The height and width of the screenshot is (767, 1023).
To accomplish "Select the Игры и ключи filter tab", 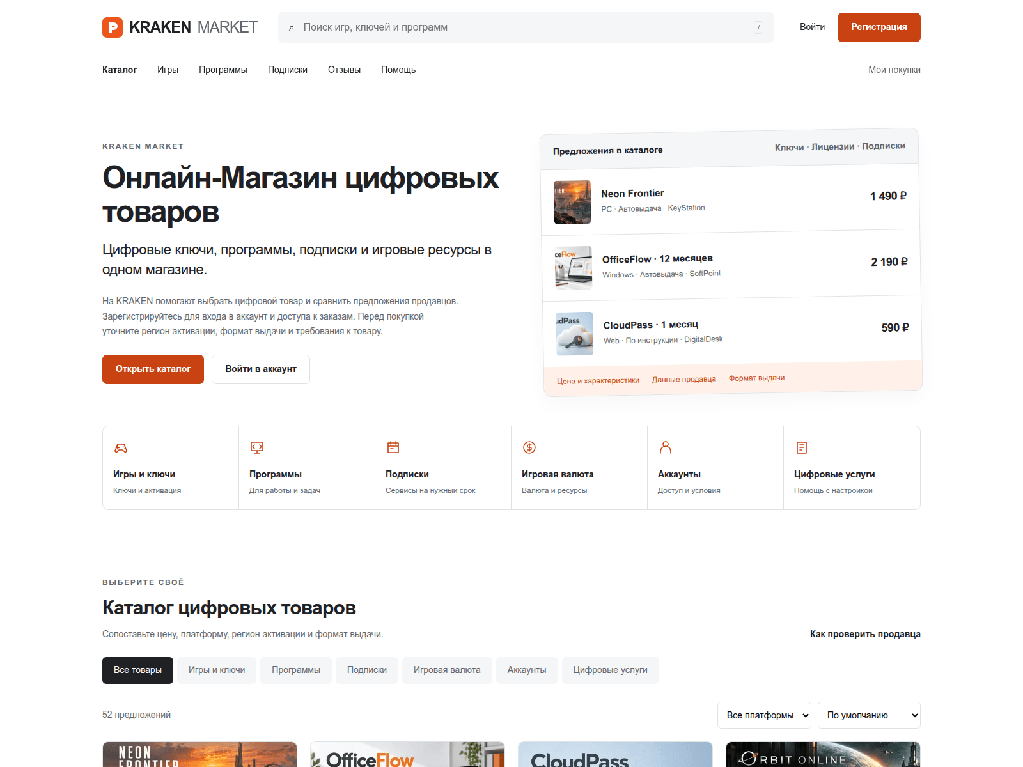I will click(x=217, y=670).
